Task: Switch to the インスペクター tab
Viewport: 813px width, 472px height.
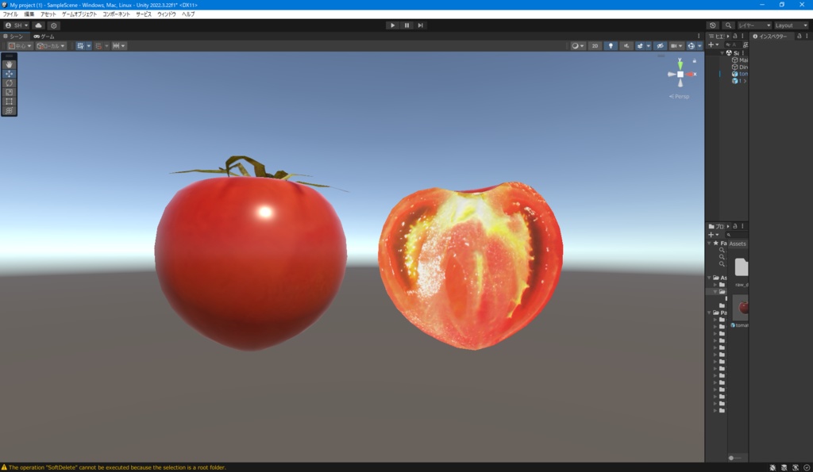Action: (770, 36)
